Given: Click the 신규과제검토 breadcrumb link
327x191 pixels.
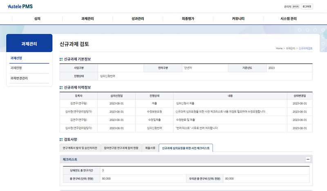Looking at the screenshot, I should point(305,48).
